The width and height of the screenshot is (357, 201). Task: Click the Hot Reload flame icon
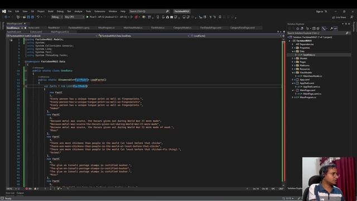pos(136,17)
